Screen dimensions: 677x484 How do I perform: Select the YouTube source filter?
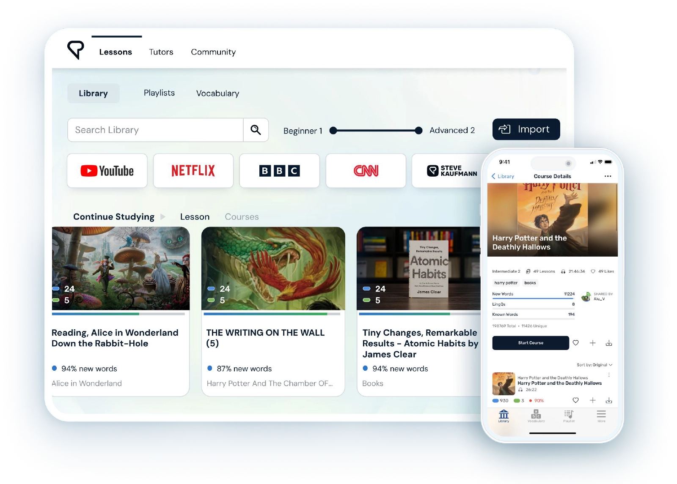pyautogui.click(x=107, y=170)
